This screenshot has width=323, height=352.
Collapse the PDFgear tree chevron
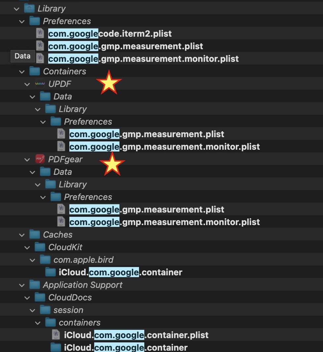point(27,160)
